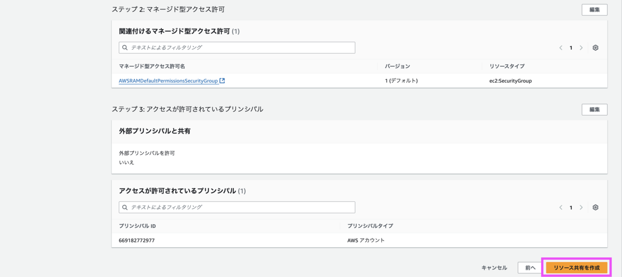
Task: Open AWSRAMDefaultPermissionsSecurityGroup permission link
Action: pos(168,81)
